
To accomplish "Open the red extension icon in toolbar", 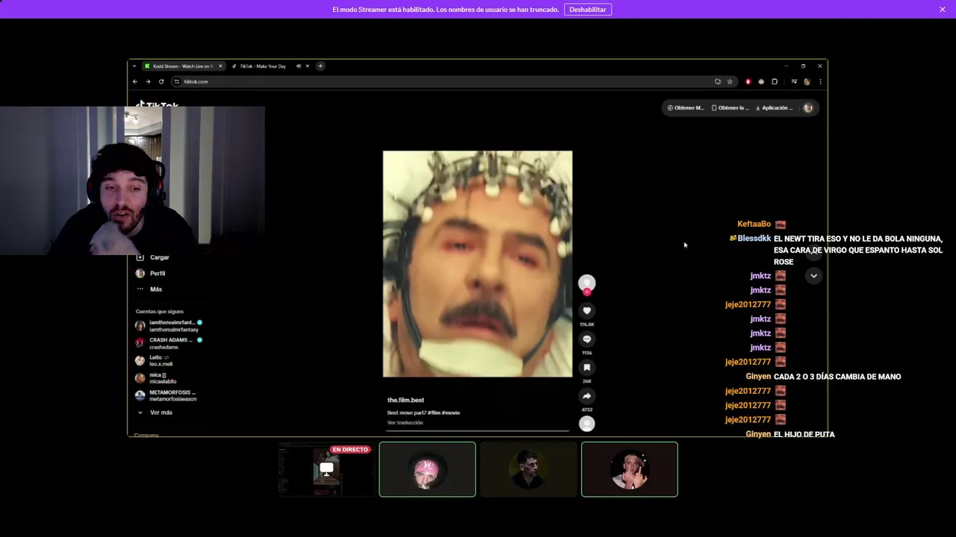I will coord(748,81).
